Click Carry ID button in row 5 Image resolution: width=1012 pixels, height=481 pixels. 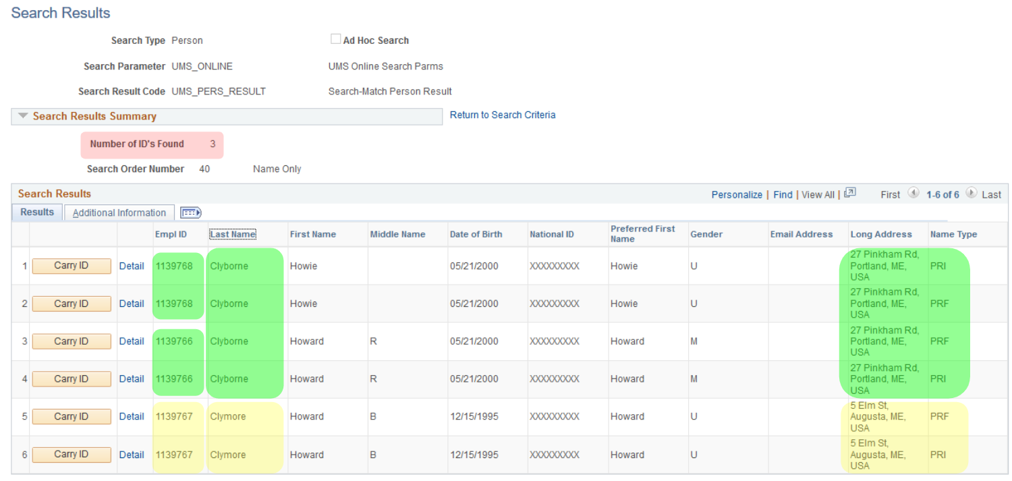(72, 416)
